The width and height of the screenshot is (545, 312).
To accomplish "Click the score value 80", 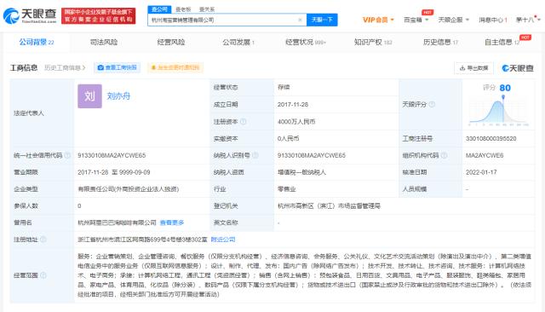I will [505, 88].
